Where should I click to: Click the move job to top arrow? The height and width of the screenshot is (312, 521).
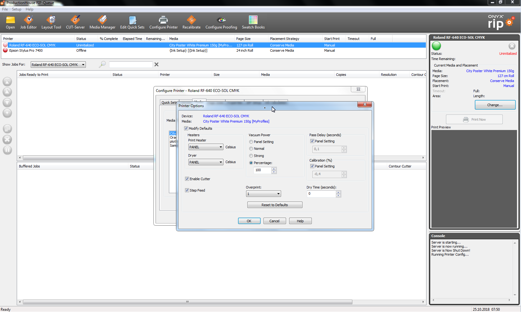7,82
